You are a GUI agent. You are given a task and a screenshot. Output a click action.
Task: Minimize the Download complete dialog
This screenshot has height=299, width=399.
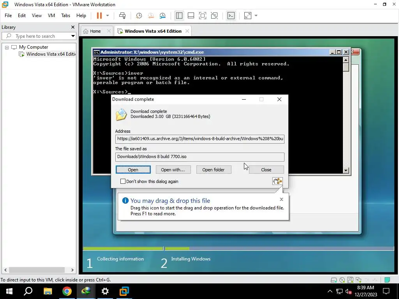[x=244, y=99]
